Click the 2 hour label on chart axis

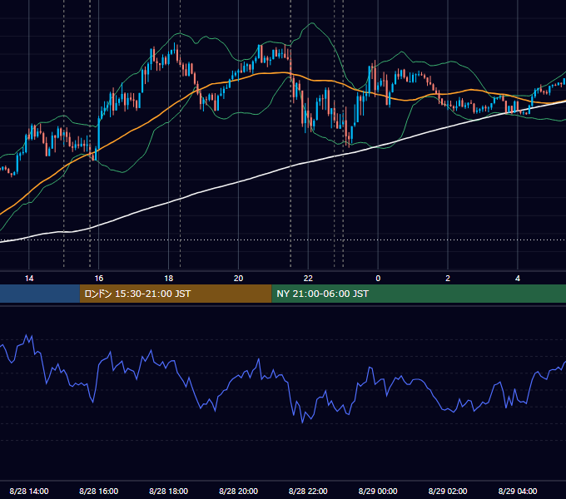pyautogui.click(x=448, y=279)
